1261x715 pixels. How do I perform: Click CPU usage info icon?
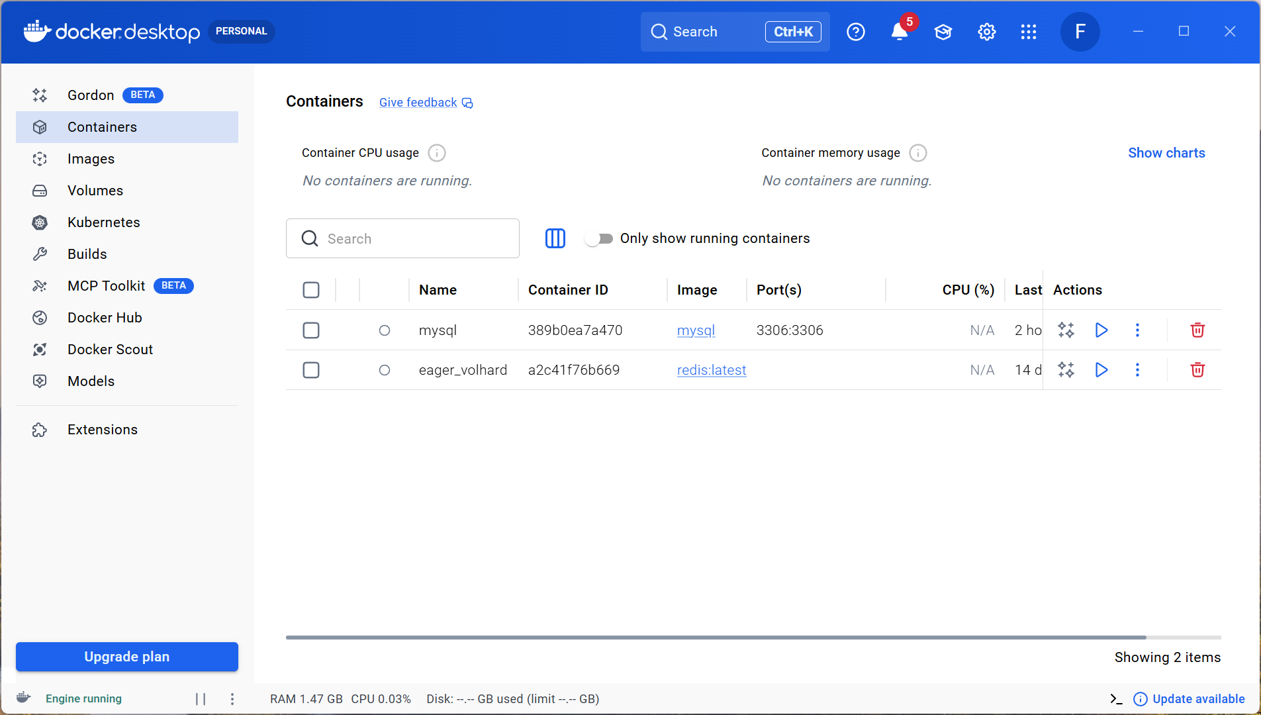pos(437,153)
